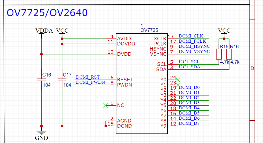
Task: Click the VDDA junction dot on DVDD wire
Action: coord(41,54)
